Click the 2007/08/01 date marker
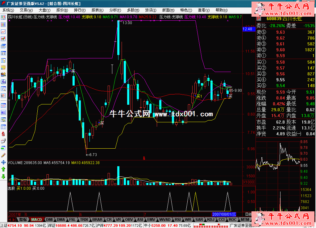 click(x=224, y=214)
